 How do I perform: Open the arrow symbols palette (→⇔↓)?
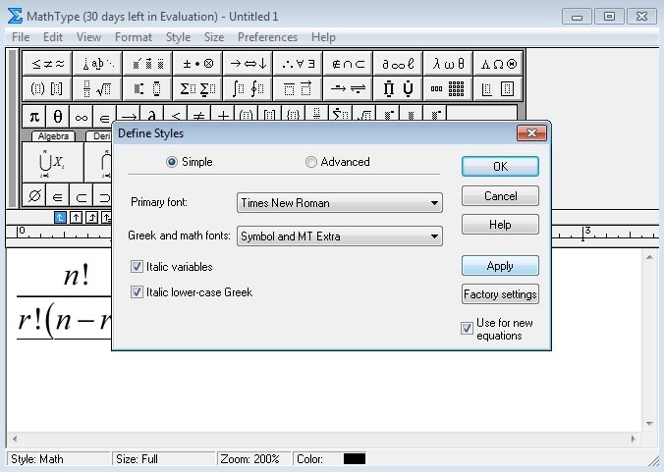coord(248,64)
